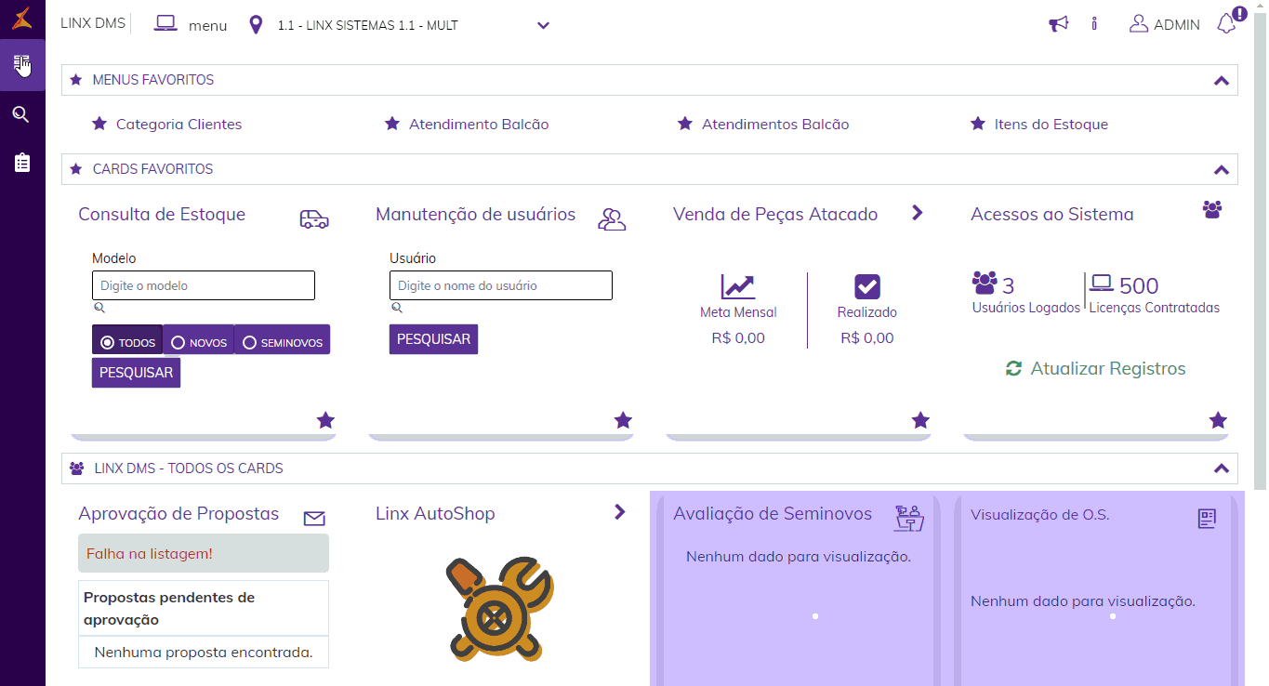
Task: Click the Consulta de Estoque card title
Action: (x=162, y=214)
